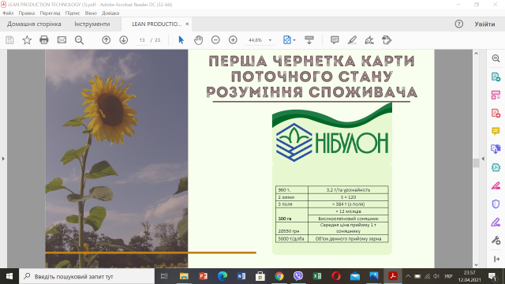Open Create PDF tool in right panel
The width and height of the screenshot is (505, 284).
(x=496, y=114)
